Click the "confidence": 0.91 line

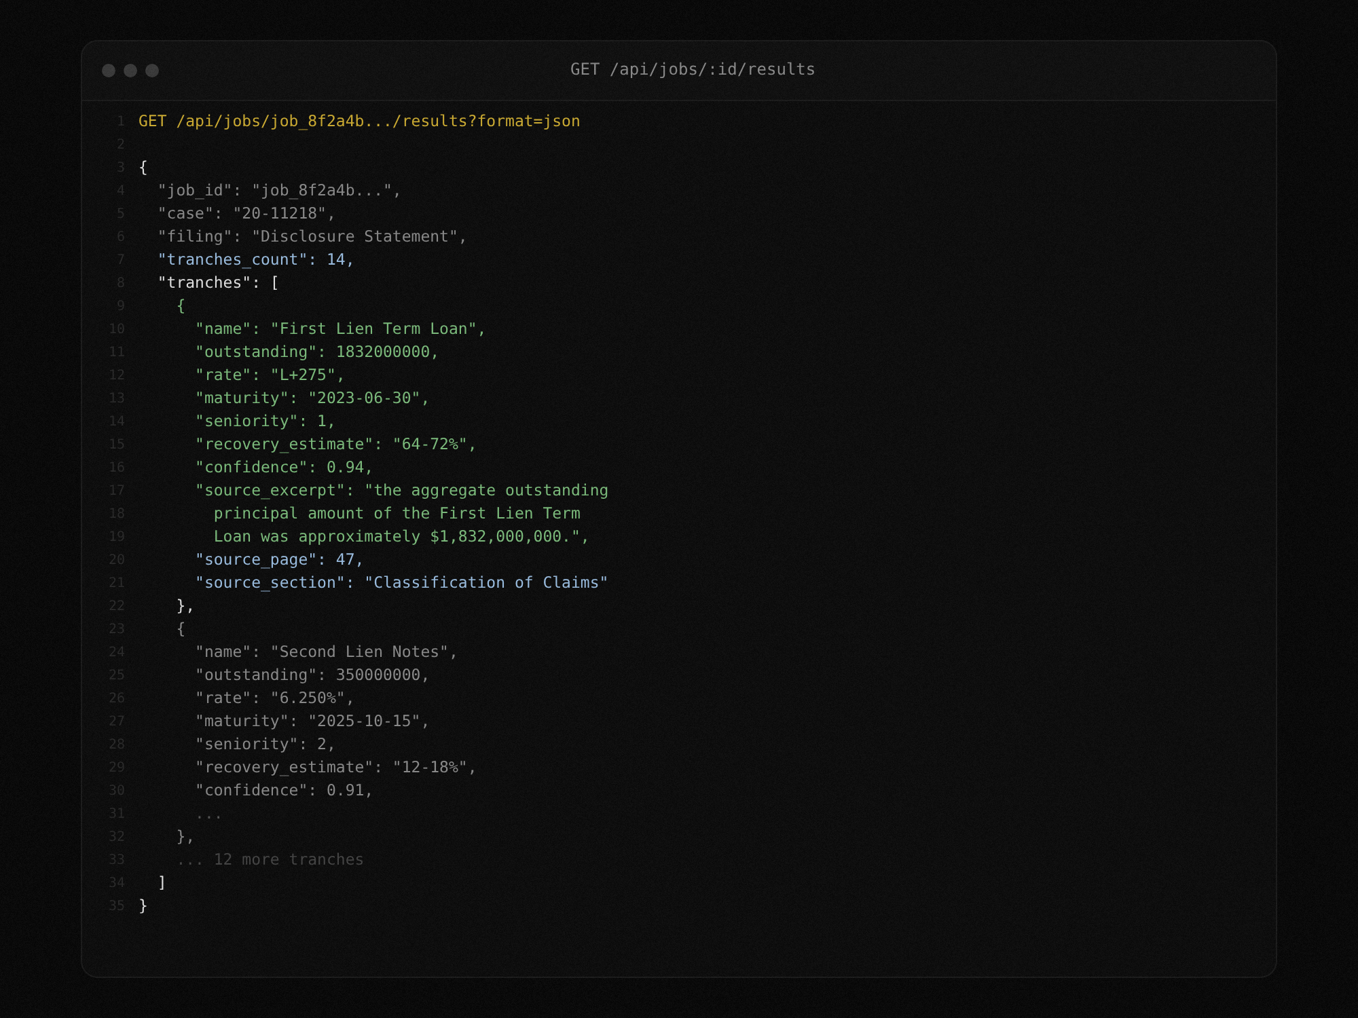click(x=285, y=790)
